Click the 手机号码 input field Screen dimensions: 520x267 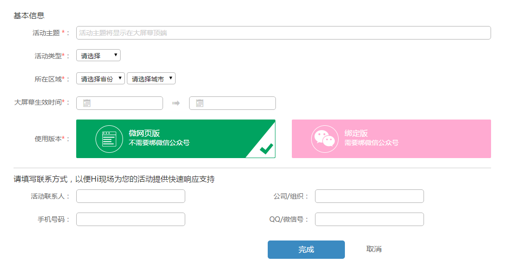click(x=131, y=219)
